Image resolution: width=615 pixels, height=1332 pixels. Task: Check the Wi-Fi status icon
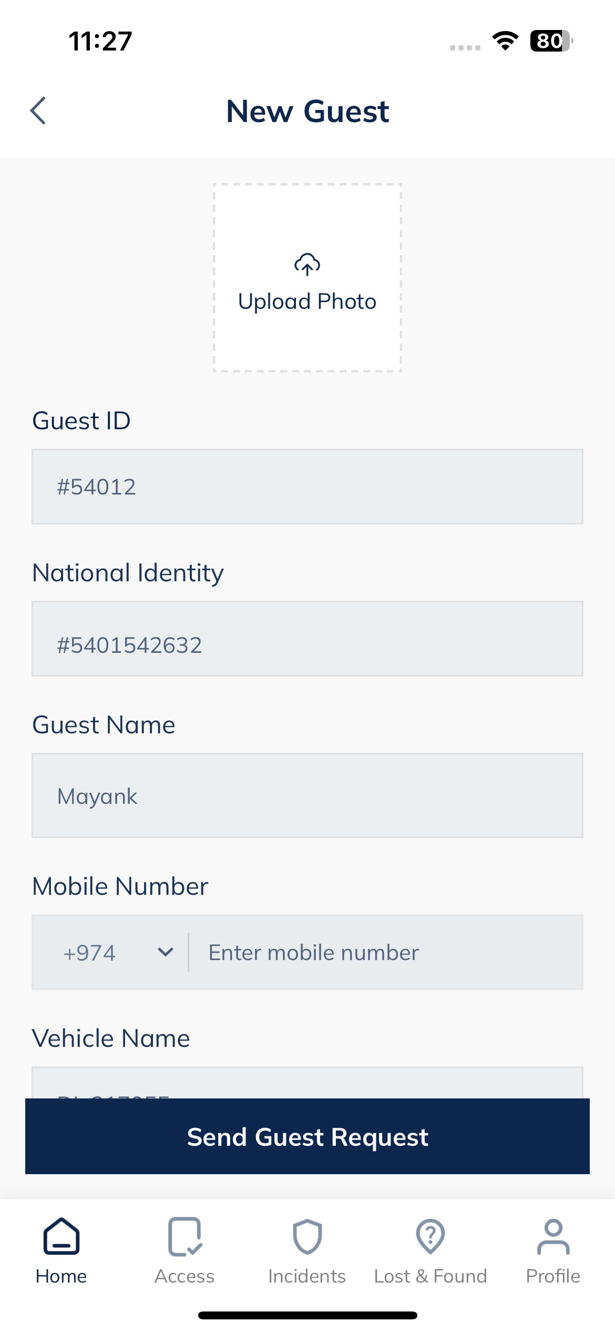click(505, 41)
